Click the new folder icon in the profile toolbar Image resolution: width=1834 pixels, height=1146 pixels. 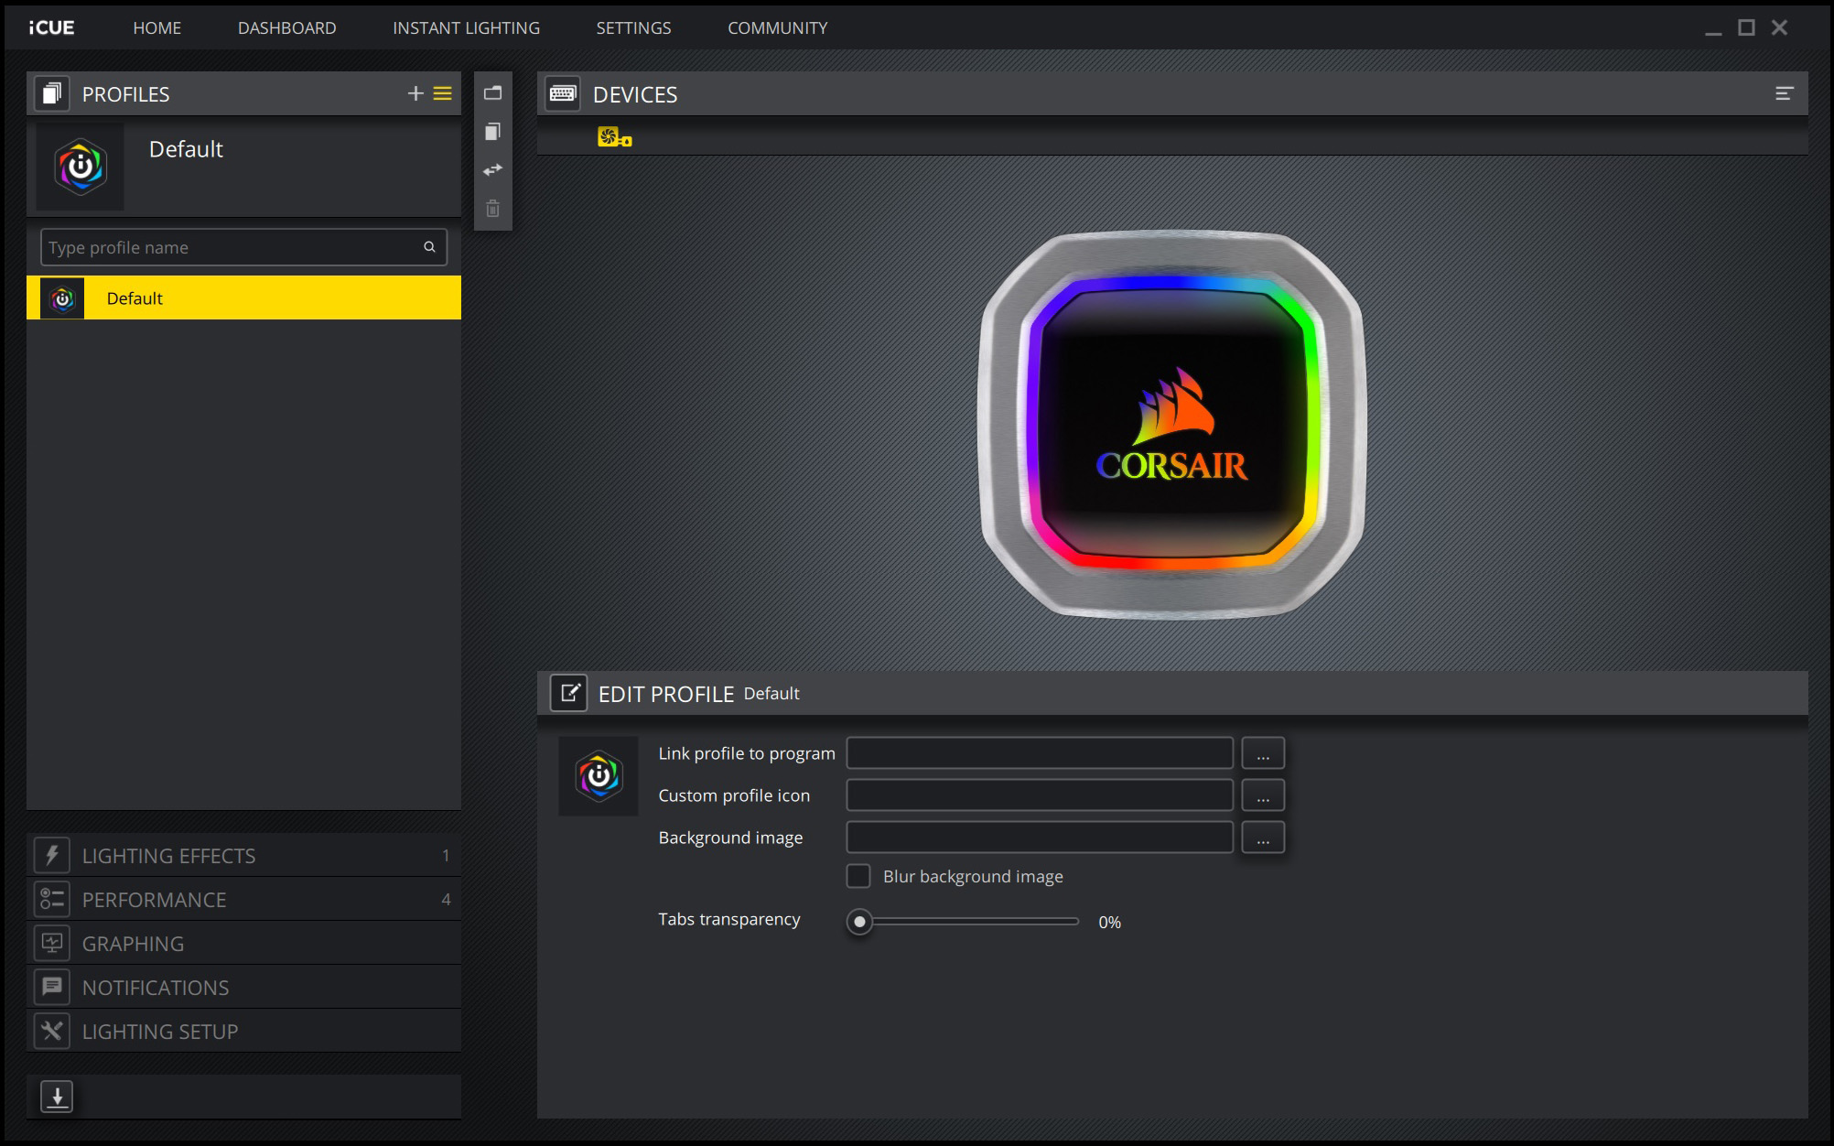[x=492, y=93]
